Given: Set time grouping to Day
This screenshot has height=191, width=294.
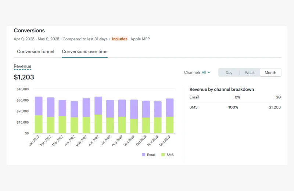Looking at the screenshot, I should 229,72.
